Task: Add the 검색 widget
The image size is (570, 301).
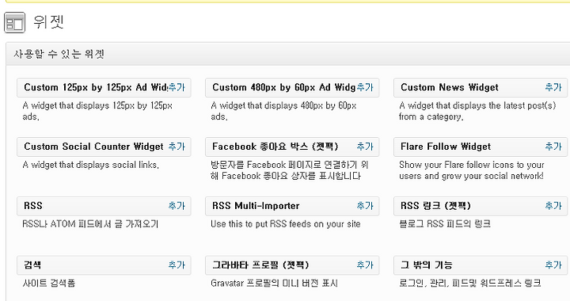Action: coord(177,265)
